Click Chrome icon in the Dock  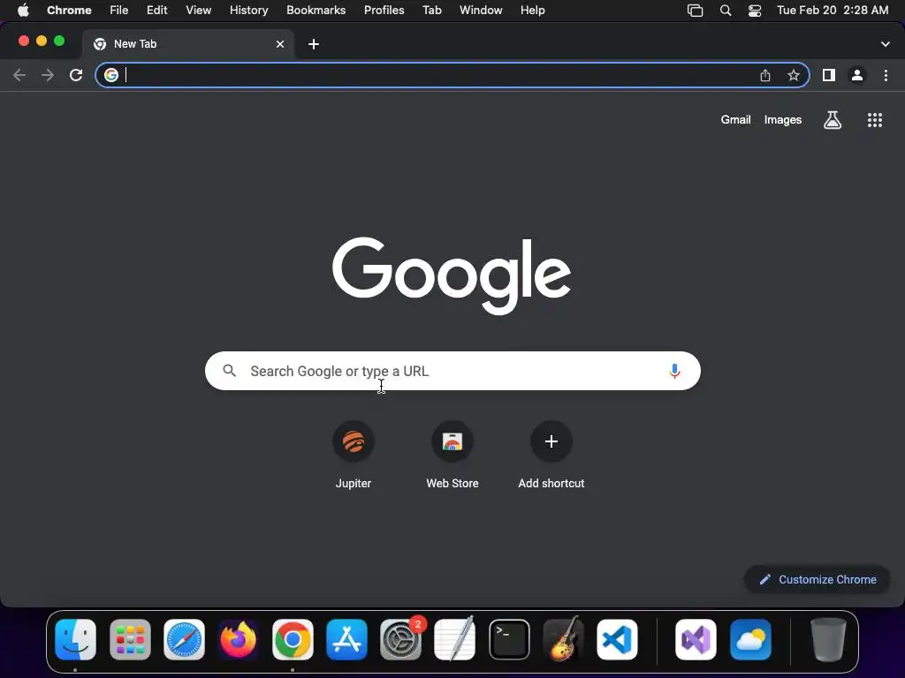pos(293,639)
